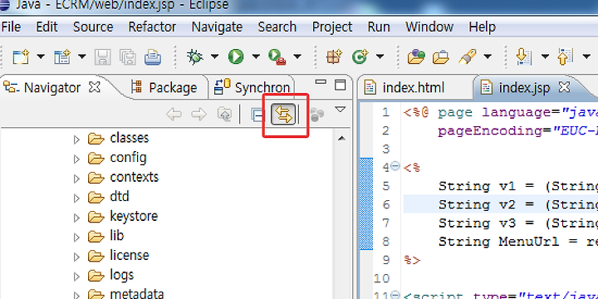Click the New project wizard icon
Screen dimensions: 598x299
coord(61,57)
